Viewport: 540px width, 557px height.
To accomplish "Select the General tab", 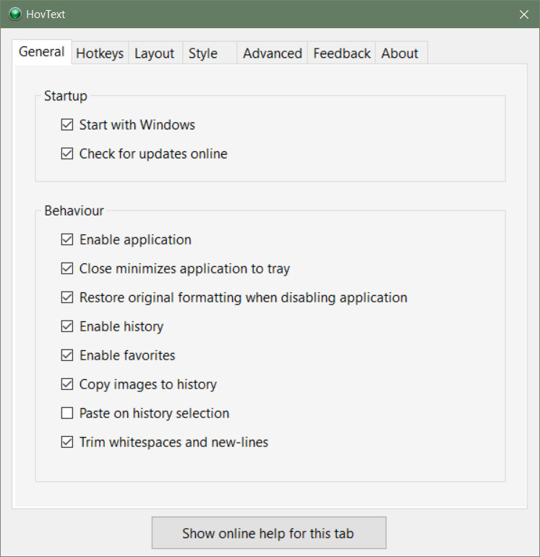I will pyautogui.click(x=42, y=52).
